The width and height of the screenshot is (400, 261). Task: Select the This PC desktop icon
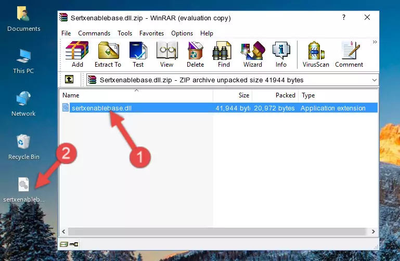[23, 61]
